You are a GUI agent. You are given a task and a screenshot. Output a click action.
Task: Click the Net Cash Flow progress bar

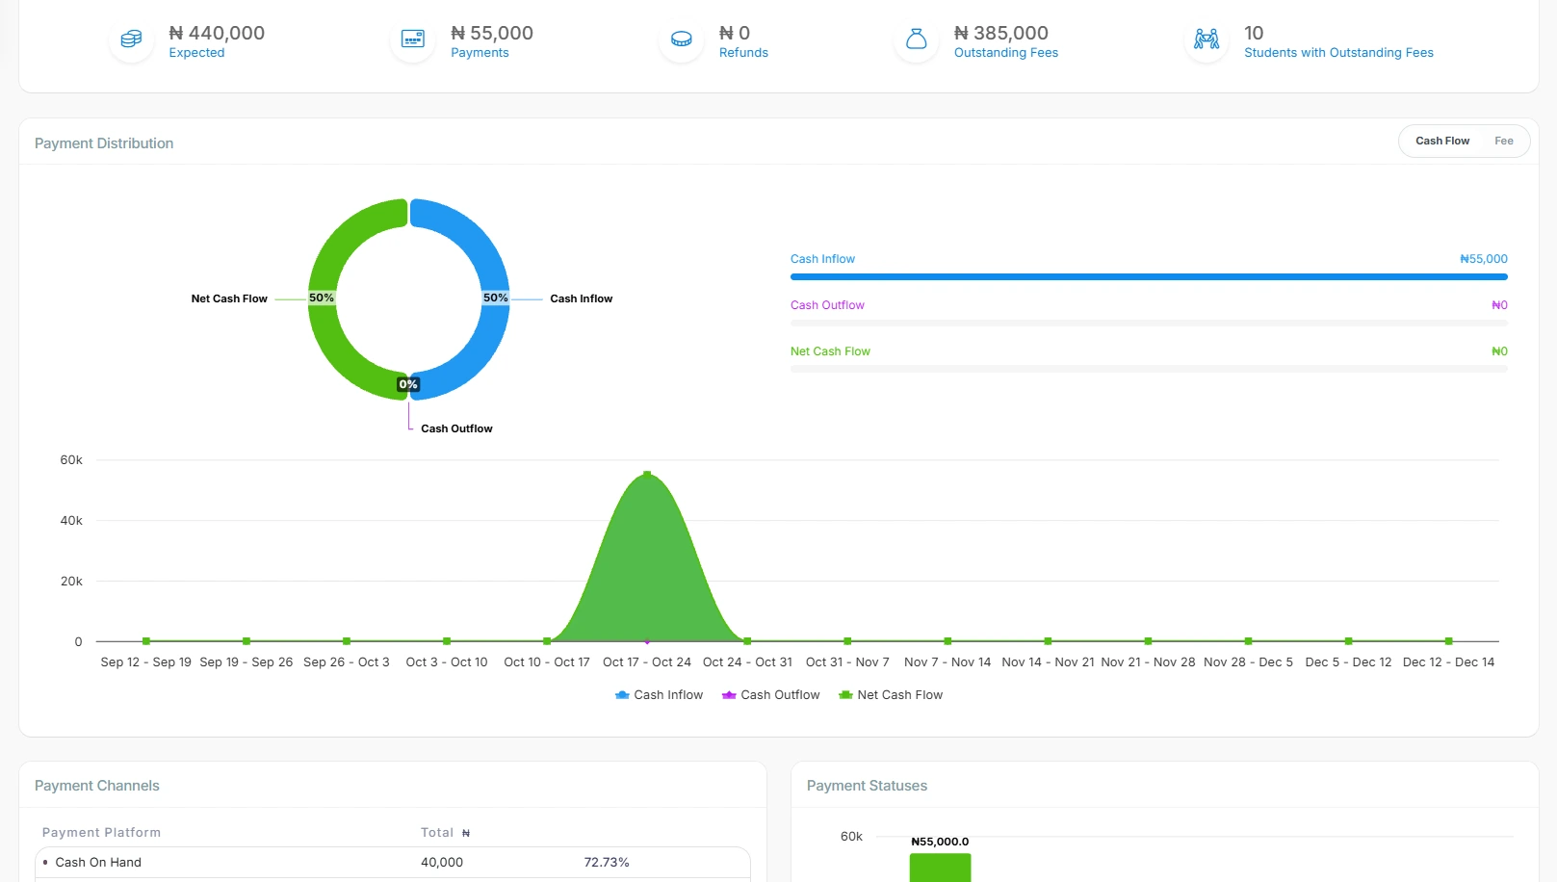click(1149, 370)
